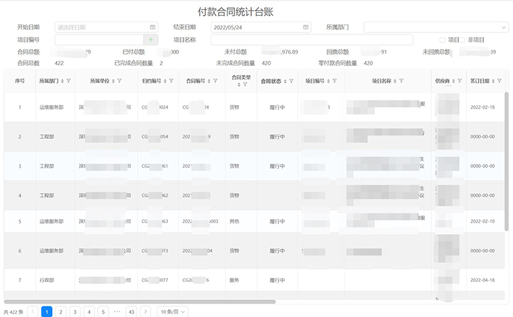Click the filter icon for 合同状态 column
The width and height of the screenshot is (513, 317).
point(291,81)
